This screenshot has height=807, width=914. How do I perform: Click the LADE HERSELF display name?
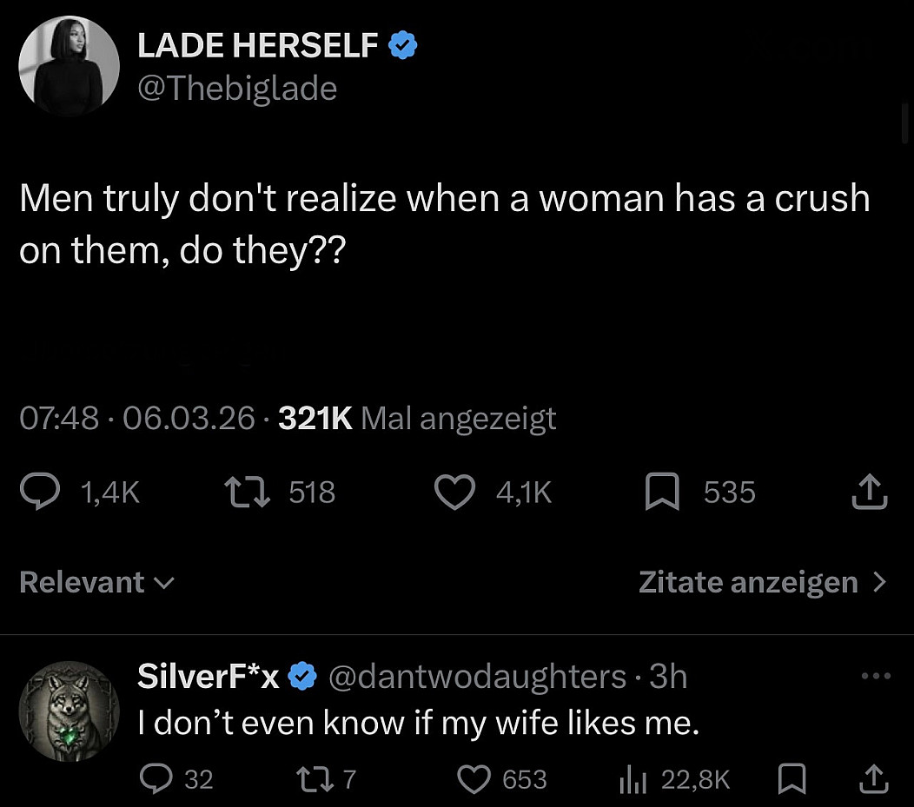tap(258, 45)
